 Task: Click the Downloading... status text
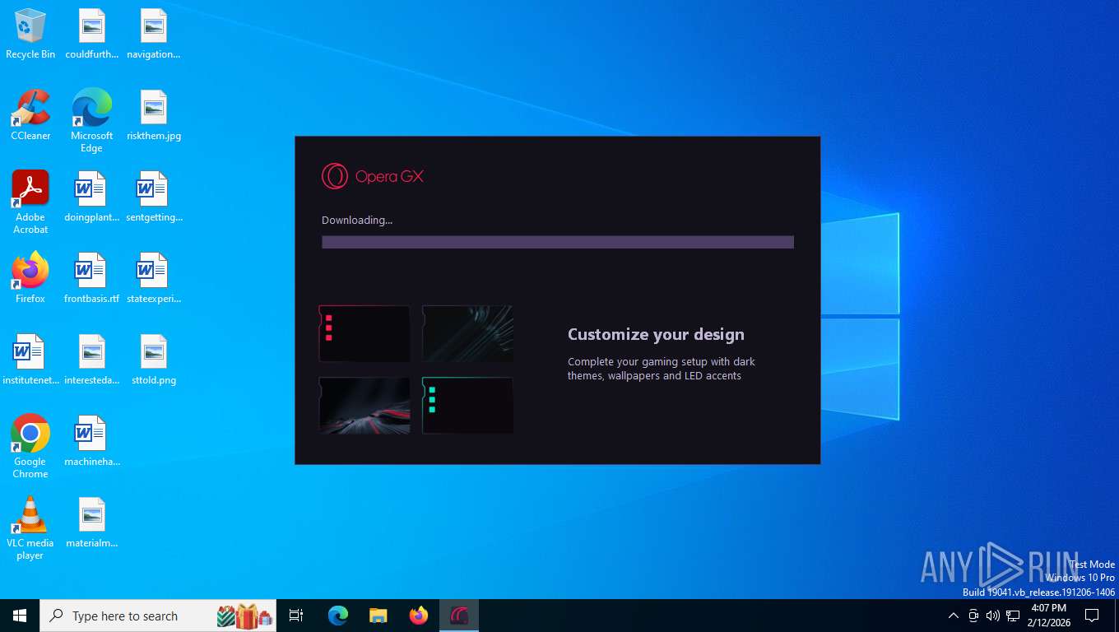357,220
